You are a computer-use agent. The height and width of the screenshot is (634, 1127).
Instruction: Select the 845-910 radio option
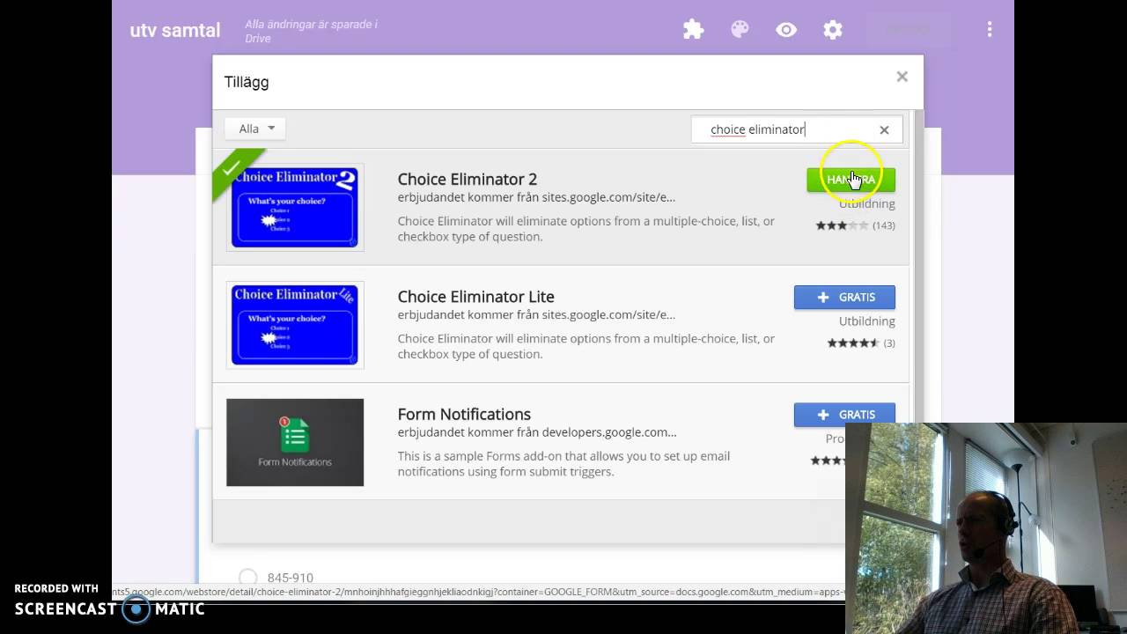(248, 578)
